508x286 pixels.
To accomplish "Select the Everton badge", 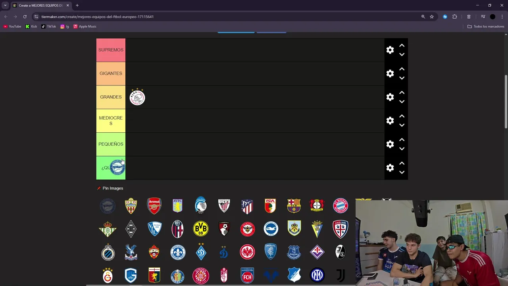I will click(294, 252).
